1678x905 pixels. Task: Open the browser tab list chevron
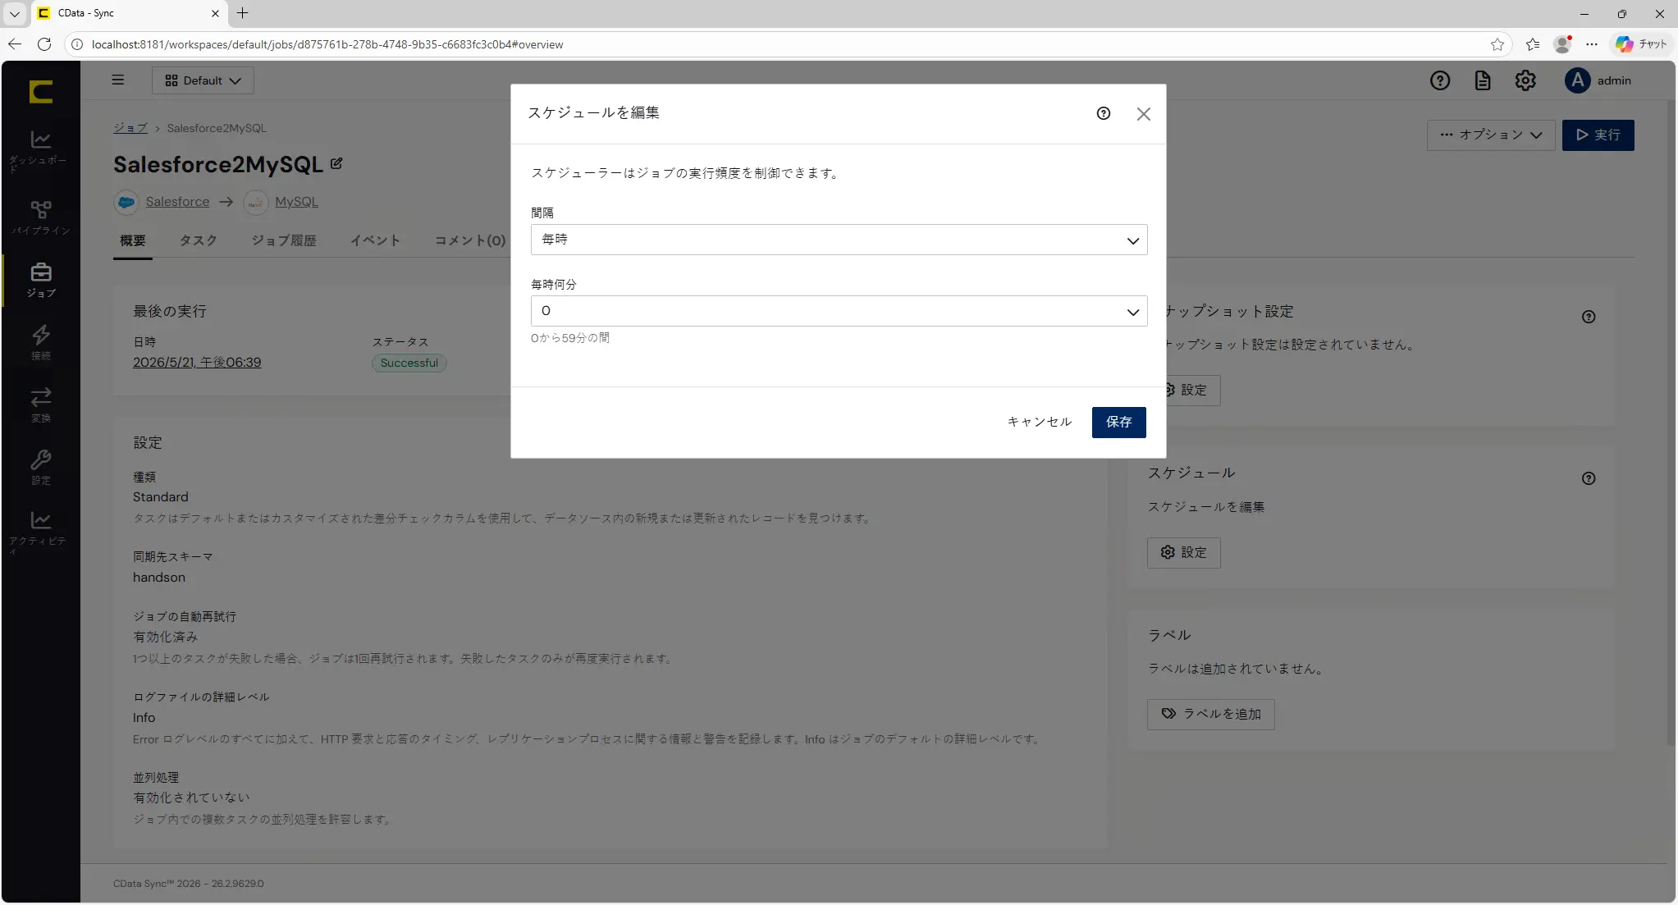click(x=15, y=13)
